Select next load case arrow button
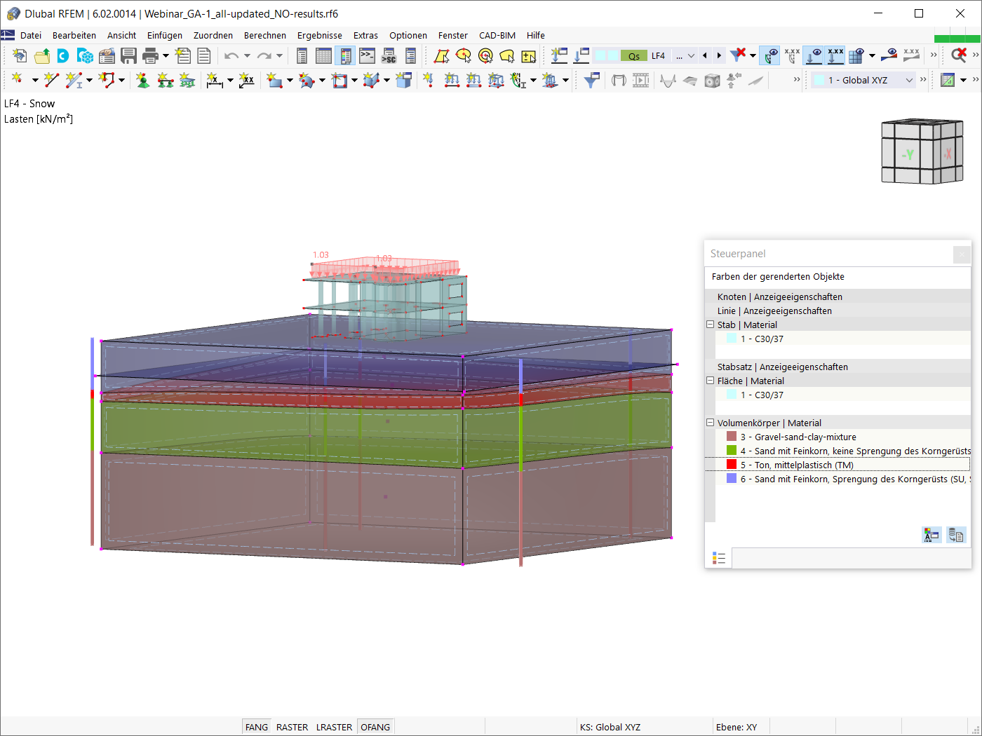This screenshot has height=736, width=982. (x=719, y=56)
